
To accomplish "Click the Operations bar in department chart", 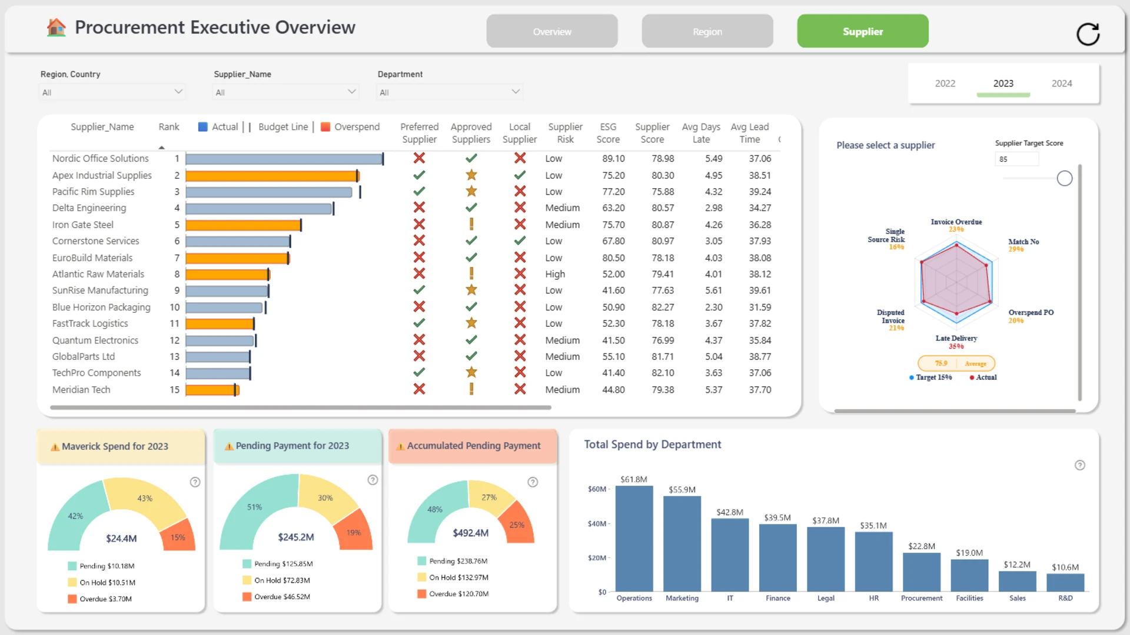I will pos(634,539).
